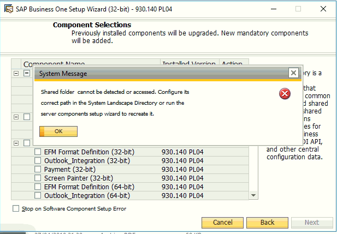Collapse the topmost component tree node
Screen dimensions: 337x234
[x=16, y=73]
